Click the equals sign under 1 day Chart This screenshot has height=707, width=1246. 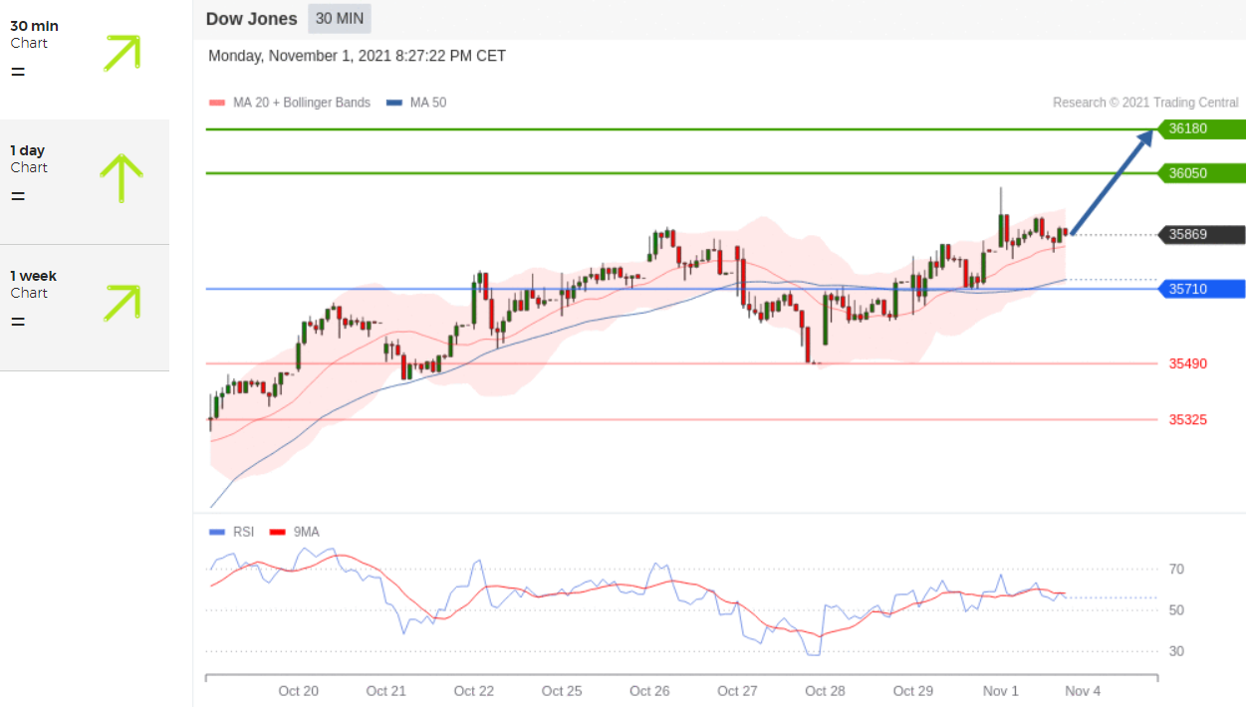pos(18,196)
